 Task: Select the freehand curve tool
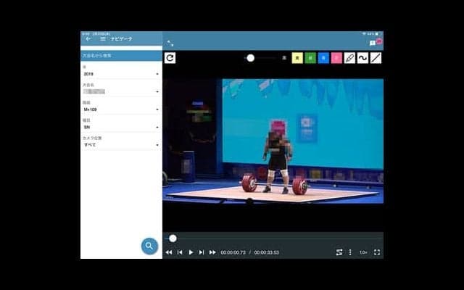362,58
